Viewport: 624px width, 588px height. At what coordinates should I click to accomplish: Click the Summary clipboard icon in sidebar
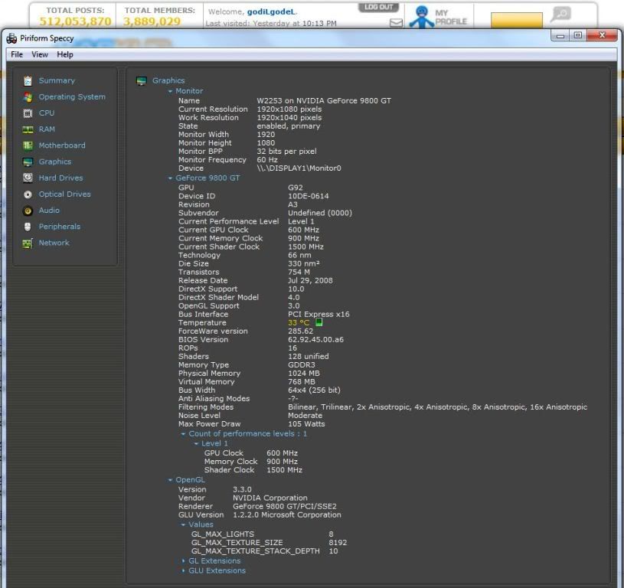pyautogui.click(x=28, y=80)
